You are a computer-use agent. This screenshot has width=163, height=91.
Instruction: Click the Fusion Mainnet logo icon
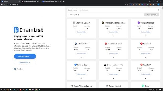[x=107, y=86]
